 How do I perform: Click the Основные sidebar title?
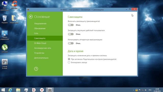(x=42, y=17)
